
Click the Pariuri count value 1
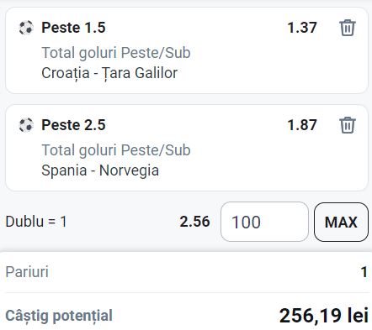(364, 272)
